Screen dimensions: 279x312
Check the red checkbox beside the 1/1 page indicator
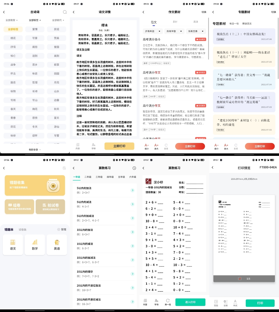click(239, 279)
